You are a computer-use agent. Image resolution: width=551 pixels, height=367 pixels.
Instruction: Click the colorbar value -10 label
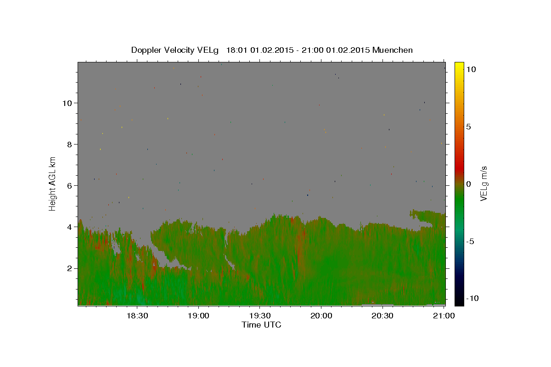click(472, 298)
